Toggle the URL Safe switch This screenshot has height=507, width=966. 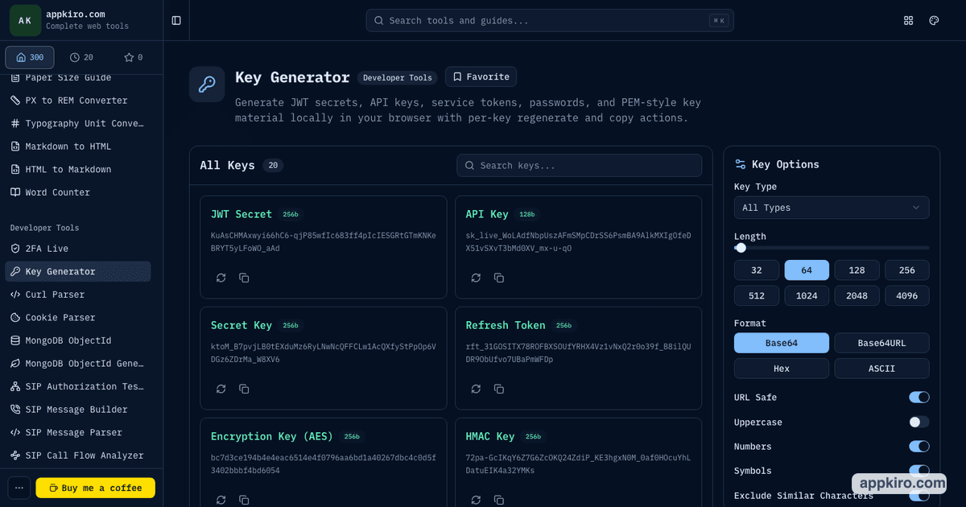(x=919, y=398)
